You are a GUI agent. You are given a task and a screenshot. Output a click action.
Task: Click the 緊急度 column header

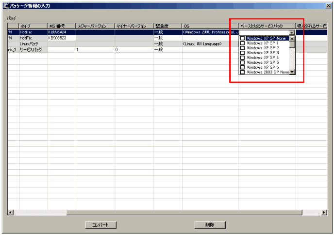point(167,26)
